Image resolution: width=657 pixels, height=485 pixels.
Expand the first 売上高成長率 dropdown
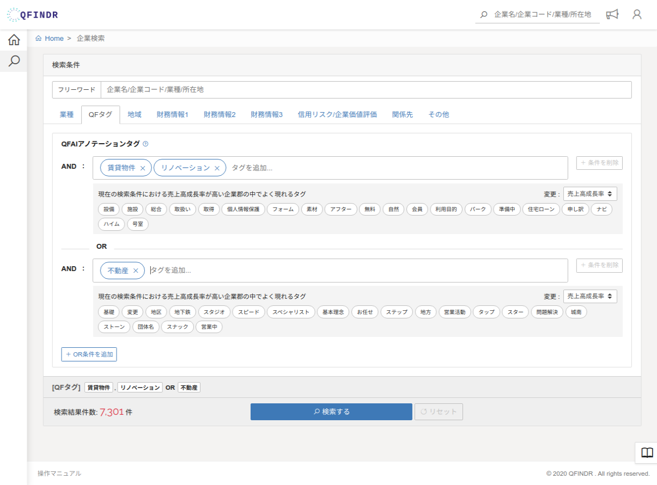pos(590,194)
